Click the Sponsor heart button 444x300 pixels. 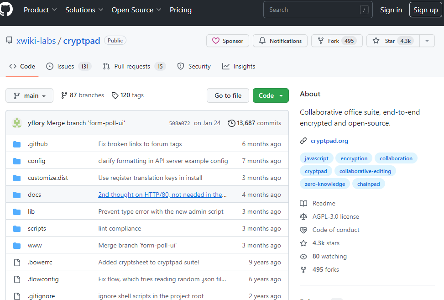click(228, 41)
